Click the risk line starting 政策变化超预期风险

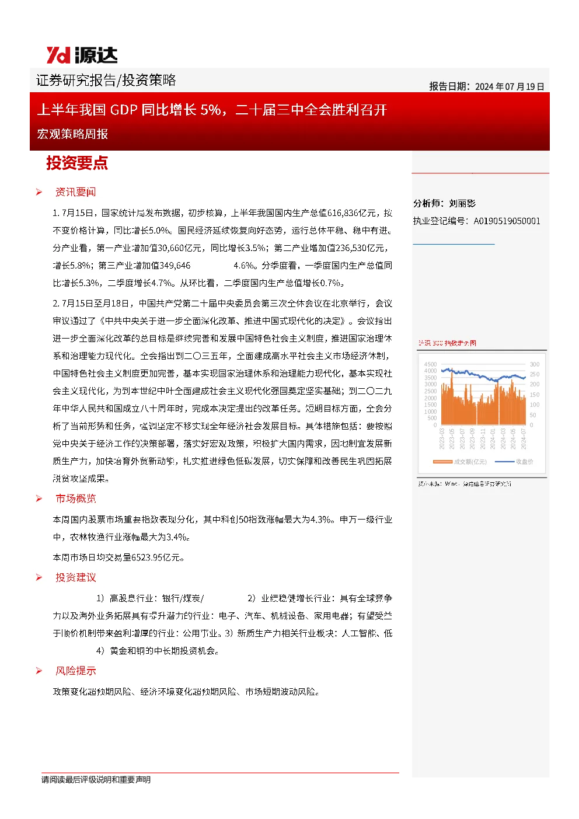186,691
